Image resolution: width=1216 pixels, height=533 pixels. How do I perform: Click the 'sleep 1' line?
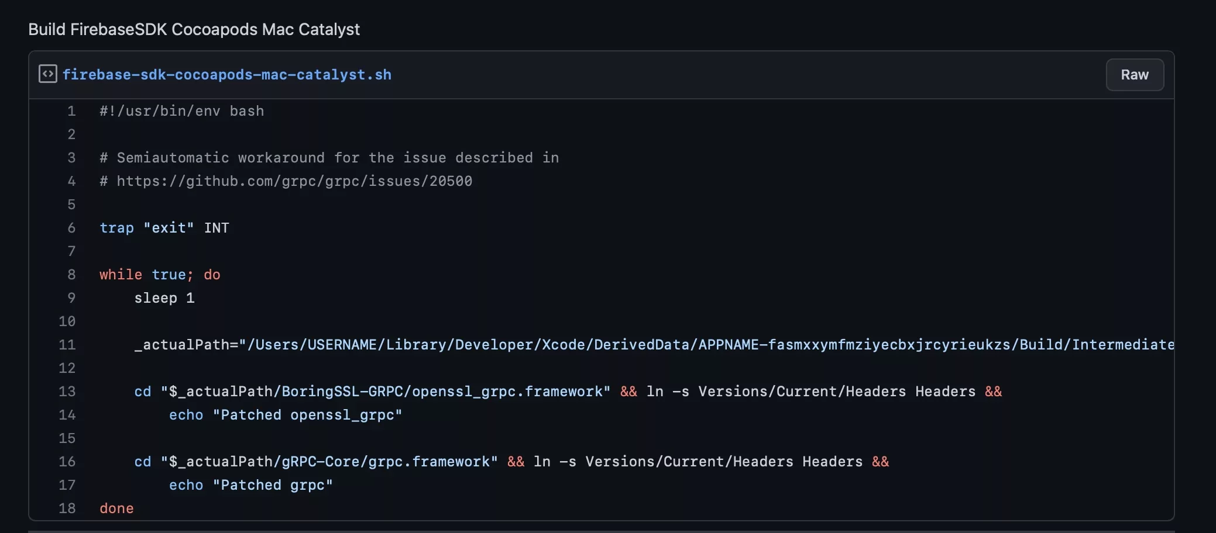(164, 298)
